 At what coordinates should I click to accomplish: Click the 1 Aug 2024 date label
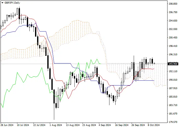point(56,125)
